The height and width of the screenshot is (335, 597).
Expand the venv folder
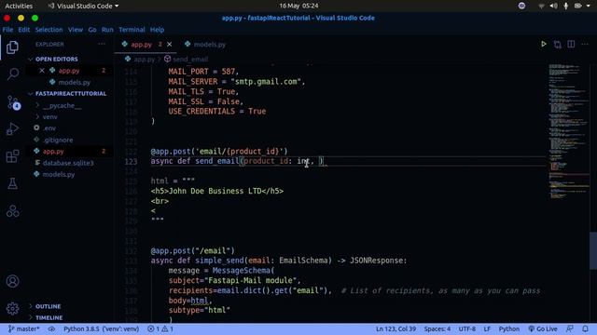pyautogui.click(x=49, y=117)
